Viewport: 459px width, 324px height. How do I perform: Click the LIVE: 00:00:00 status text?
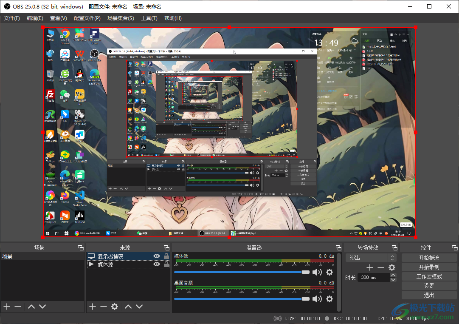tap(302, 318)
